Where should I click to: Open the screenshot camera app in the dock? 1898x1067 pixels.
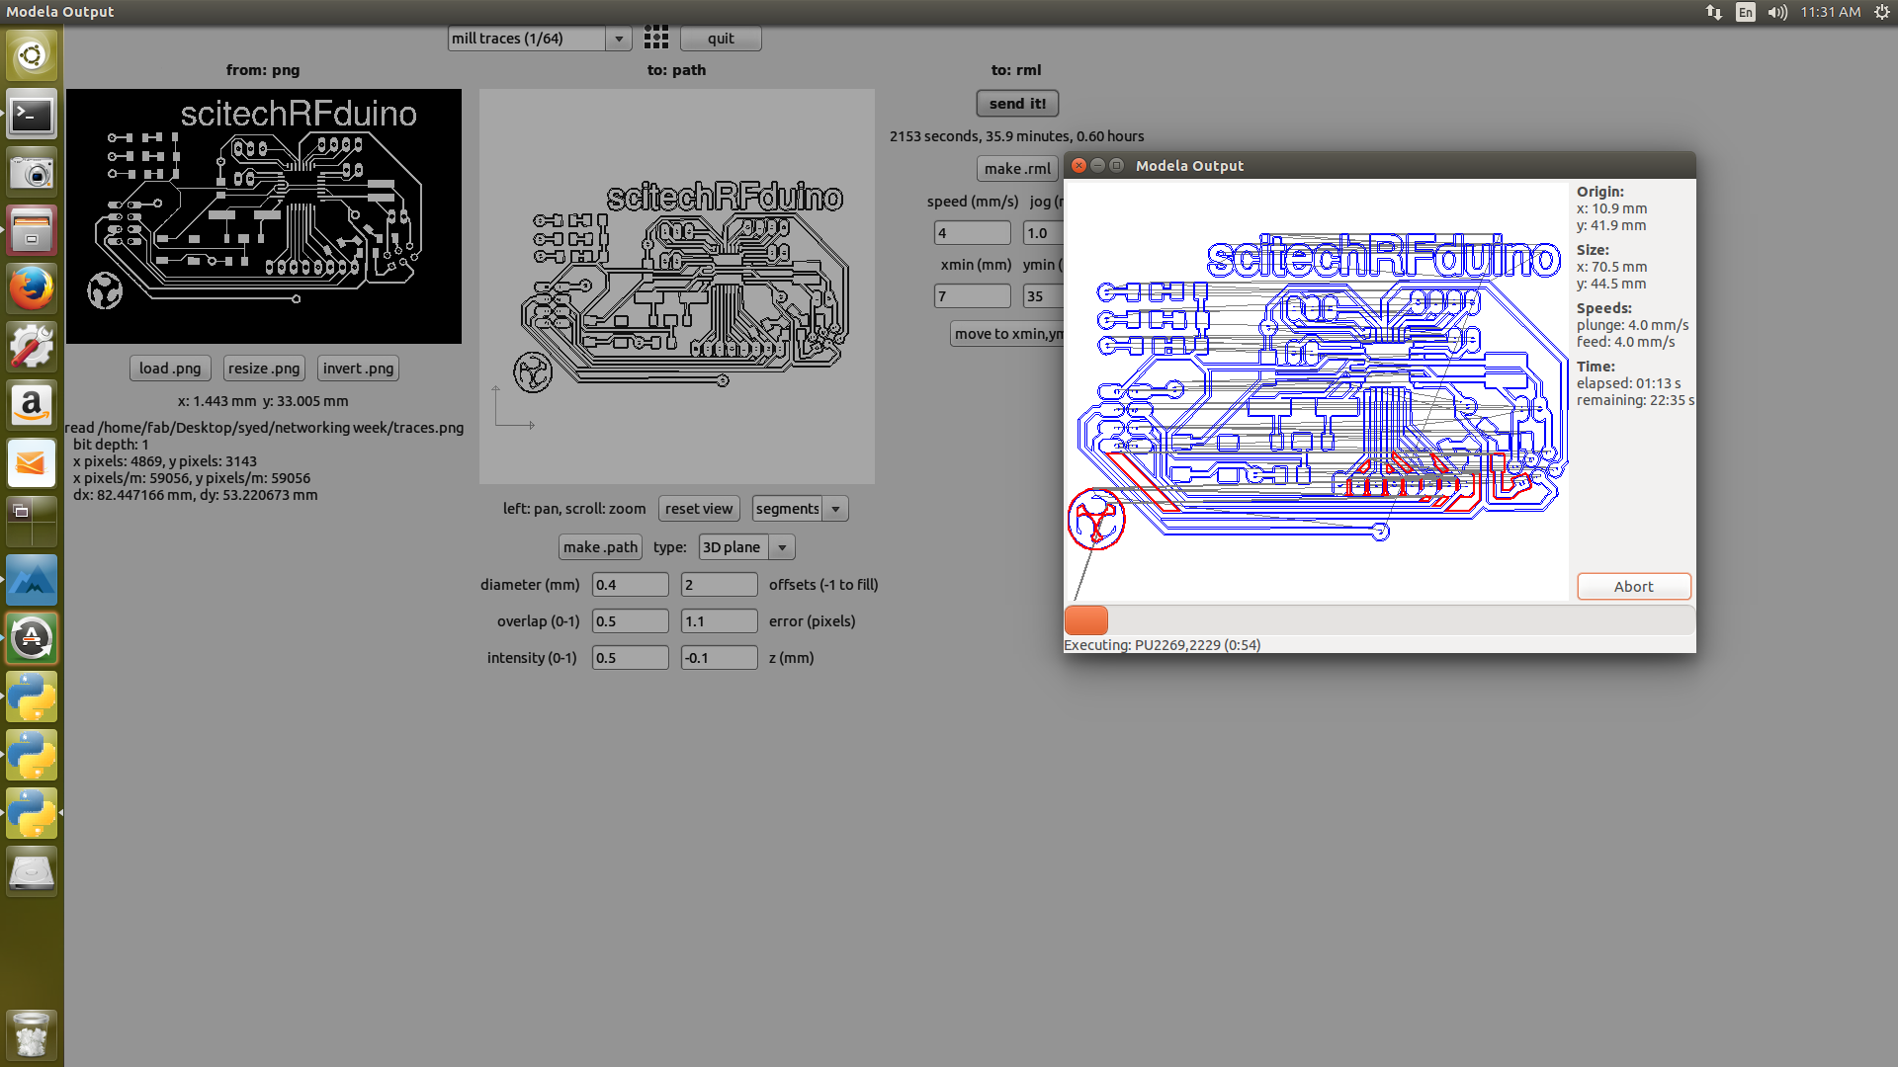32,174
